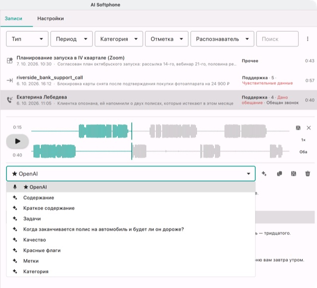
Task: Choose the Краткое содержание option
Action: pos(131,208)
